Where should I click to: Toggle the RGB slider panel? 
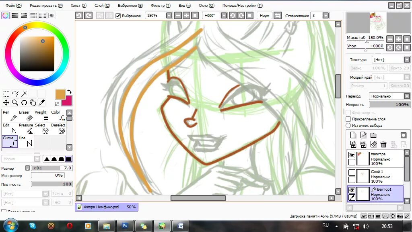(15, 16)
